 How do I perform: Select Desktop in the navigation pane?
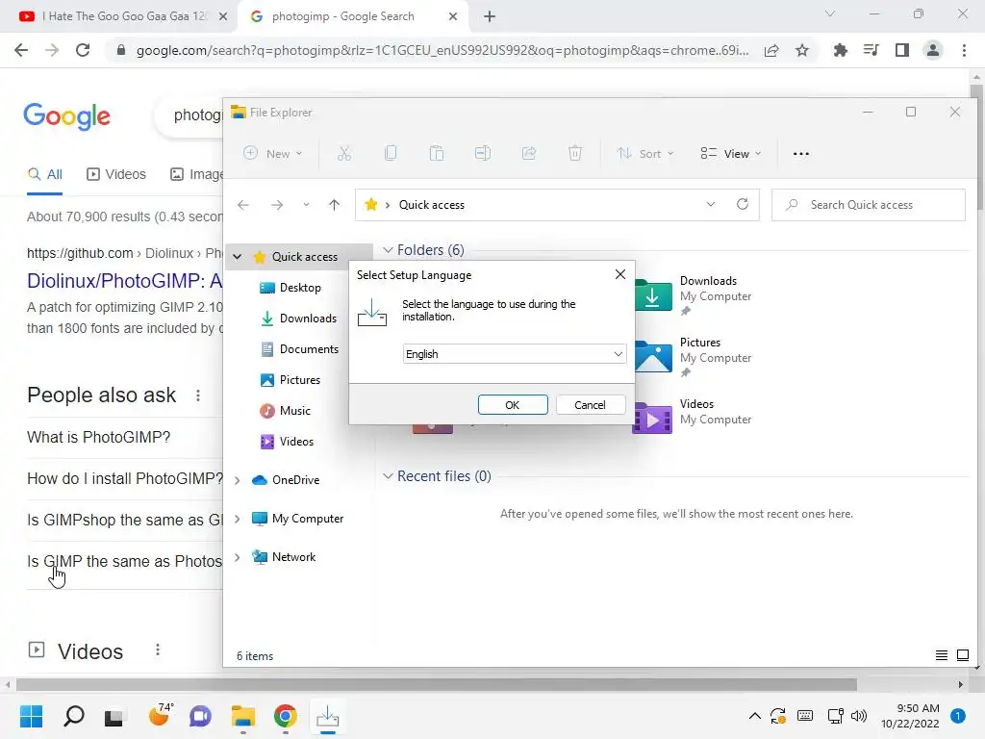[x=300, y=287]
